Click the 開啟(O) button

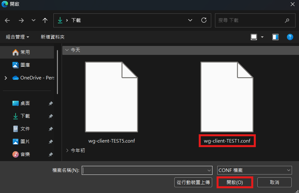tap(235, 182)
